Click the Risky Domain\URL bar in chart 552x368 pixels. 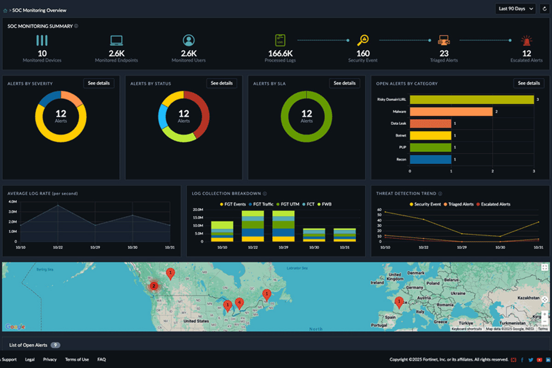coord(471,100)
